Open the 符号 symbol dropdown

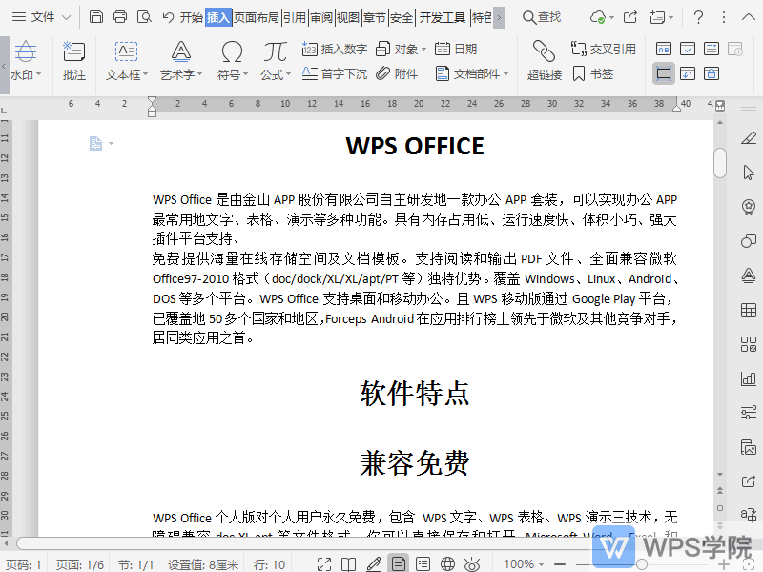[x=232, y=61]
